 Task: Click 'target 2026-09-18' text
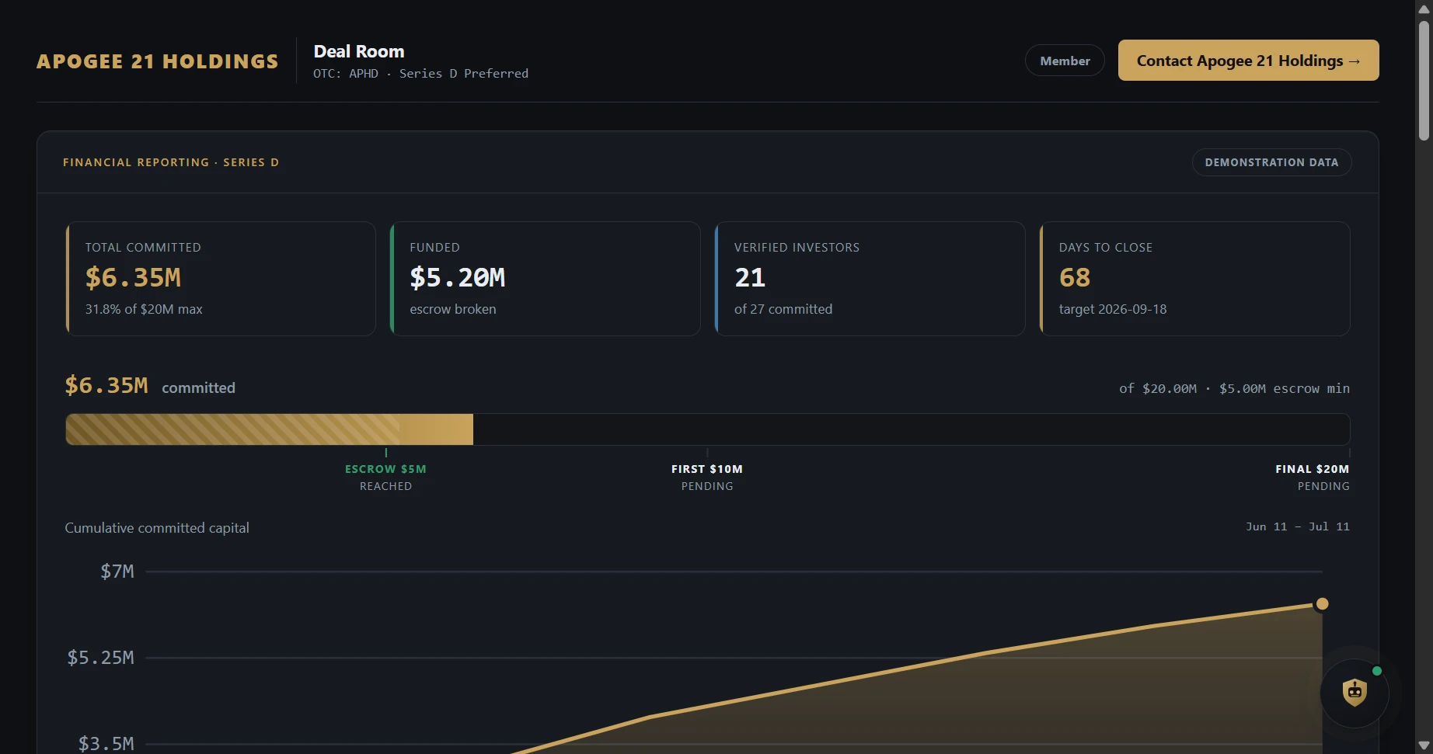pyautogui.click(x=1113, y=309)
